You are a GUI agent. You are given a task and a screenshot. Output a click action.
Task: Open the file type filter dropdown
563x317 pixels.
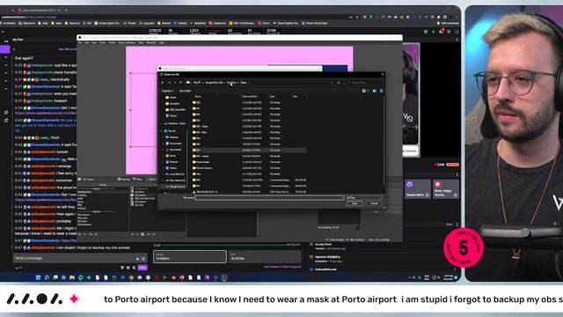(364, 197)
